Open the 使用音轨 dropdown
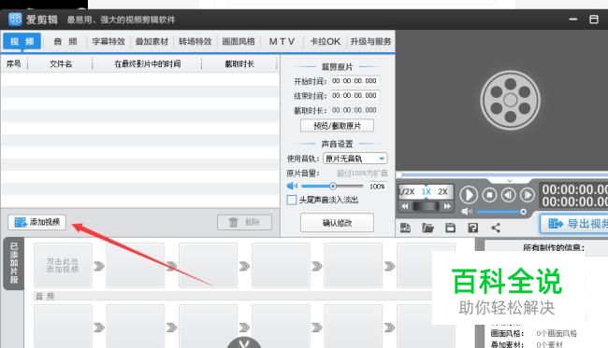The height and width of the screenshot is (348, 608). [x=355, y=159]
